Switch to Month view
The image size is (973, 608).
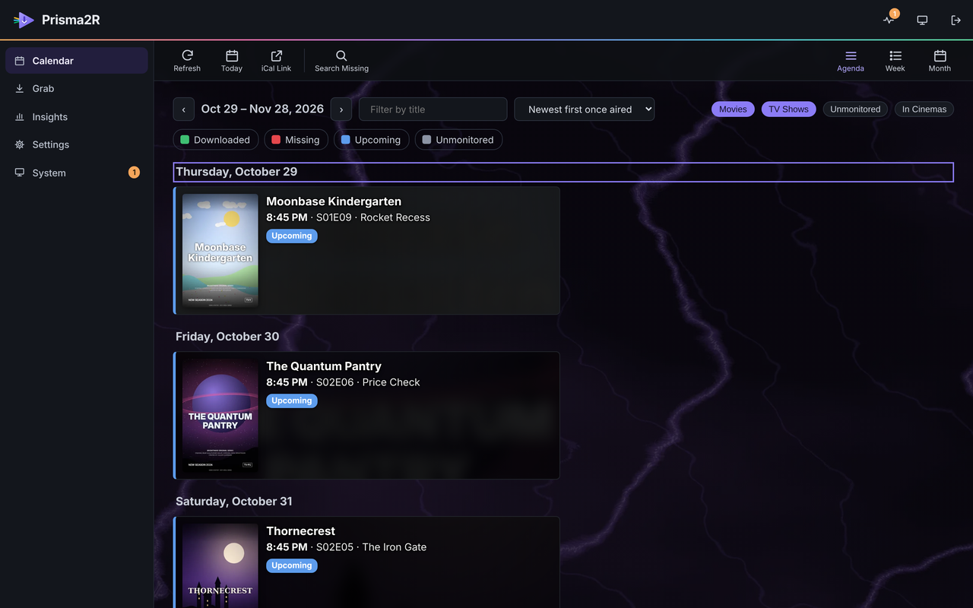940,61
